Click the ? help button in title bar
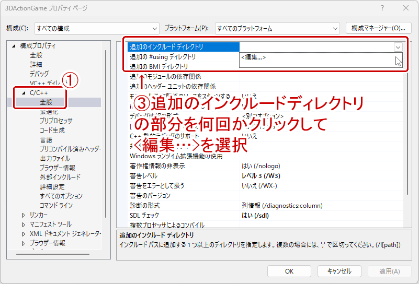419x284 pixels. click(x=382, y=8)
